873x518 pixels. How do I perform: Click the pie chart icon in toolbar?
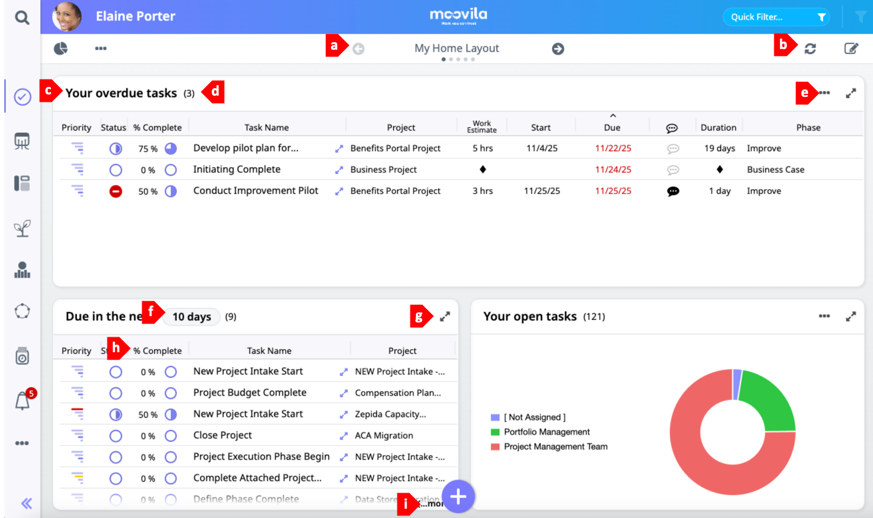click(60, 48)
